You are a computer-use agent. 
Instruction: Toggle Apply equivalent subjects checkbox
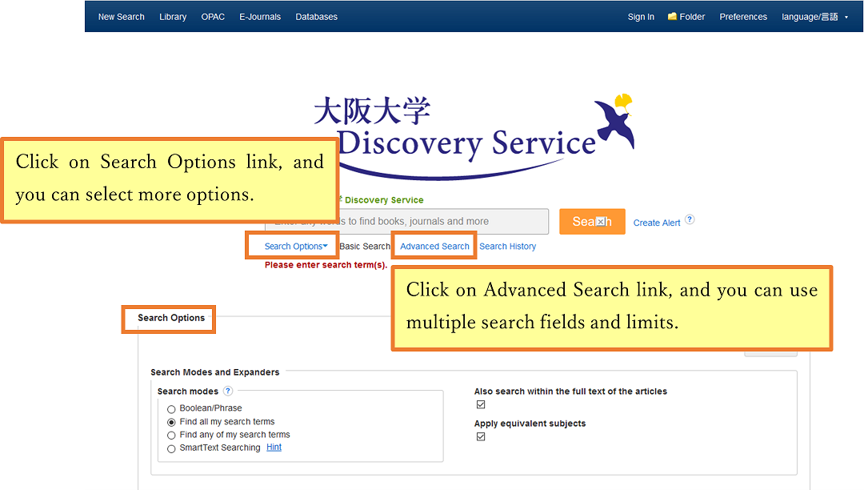481,436
